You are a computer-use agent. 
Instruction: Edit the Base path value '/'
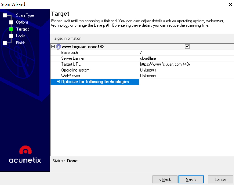coord(186,53)
